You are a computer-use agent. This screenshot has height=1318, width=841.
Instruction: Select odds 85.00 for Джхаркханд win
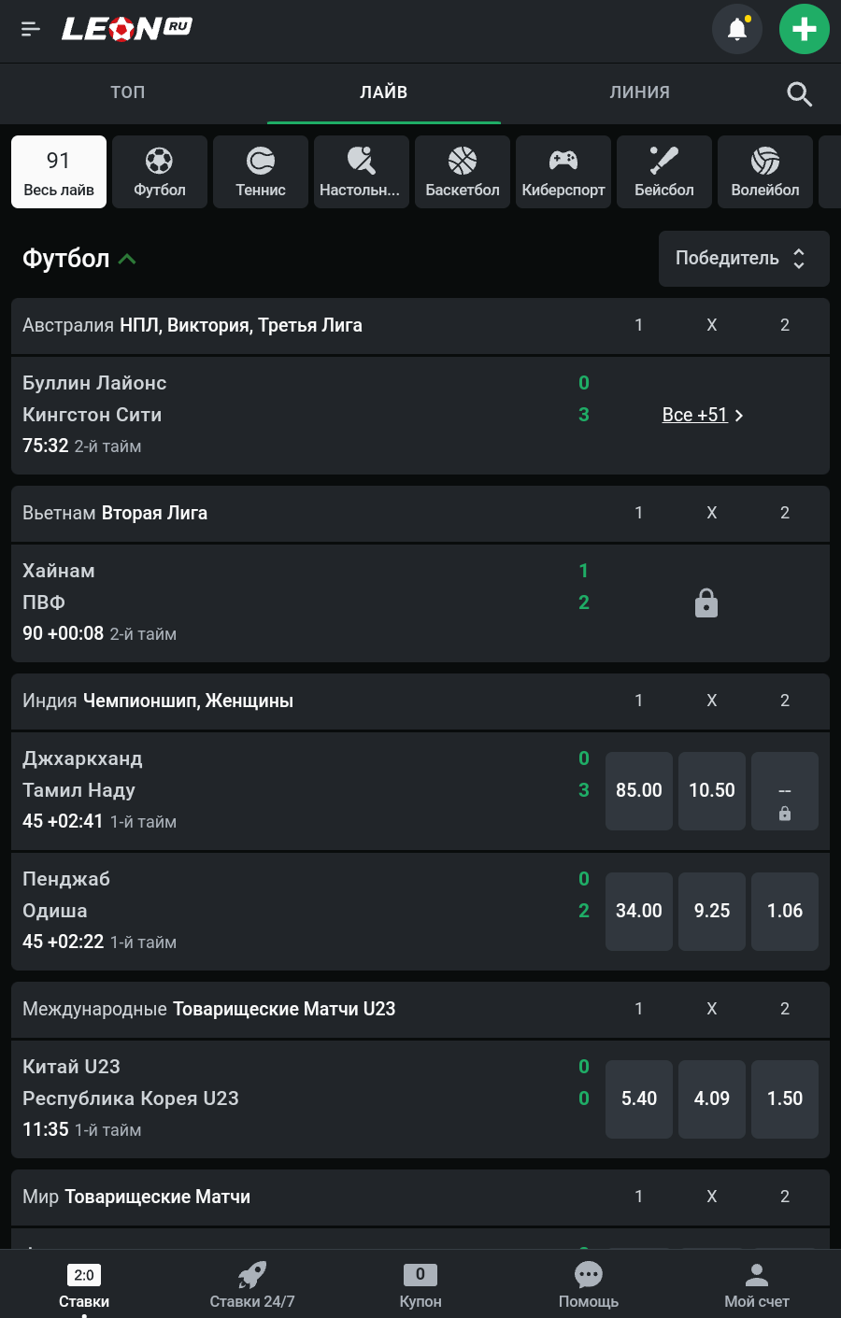click(x=639, y=790)
